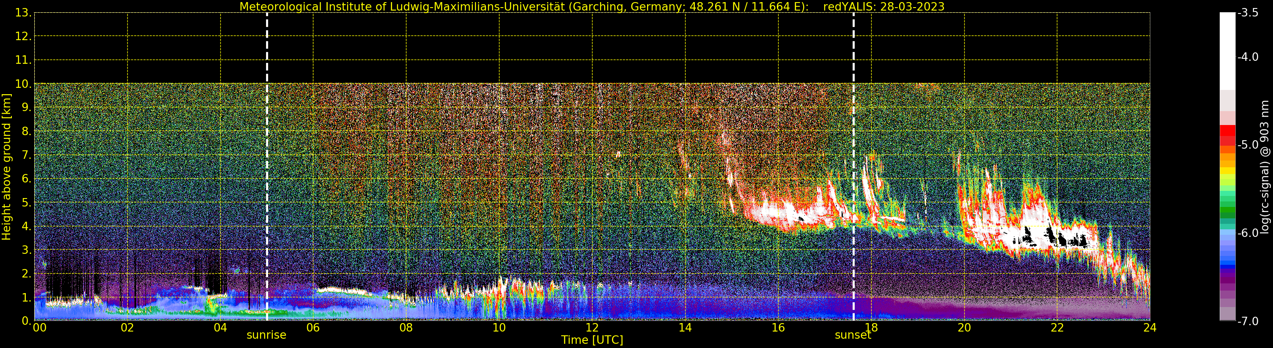Click the 08 UTC time tick label
This screenshot has height=348, width=1273.
pyautogui.click(x=406, y=328)
